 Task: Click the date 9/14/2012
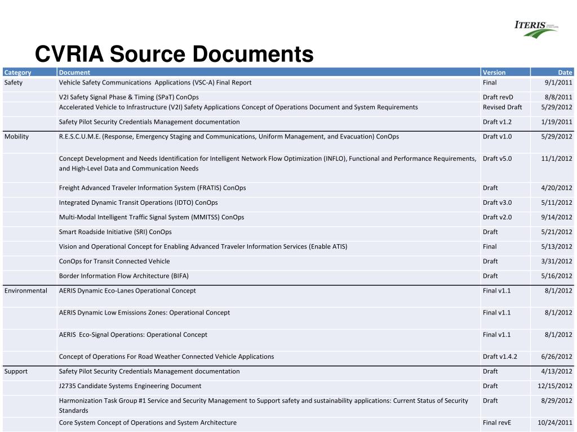point(556,218)
